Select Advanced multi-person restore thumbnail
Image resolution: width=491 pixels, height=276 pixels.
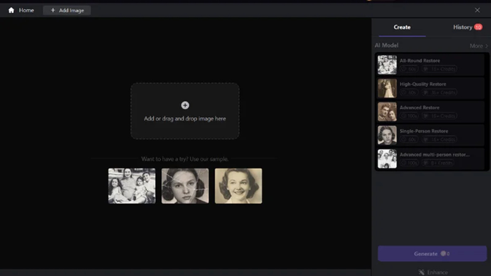[x=387, y=159]
